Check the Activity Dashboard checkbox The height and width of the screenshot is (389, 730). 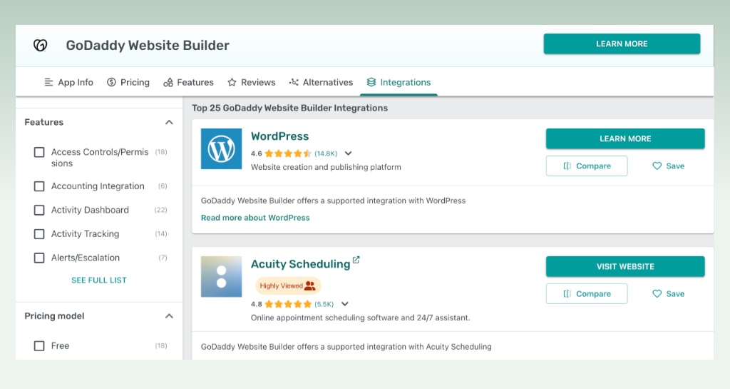coord(39,210)
